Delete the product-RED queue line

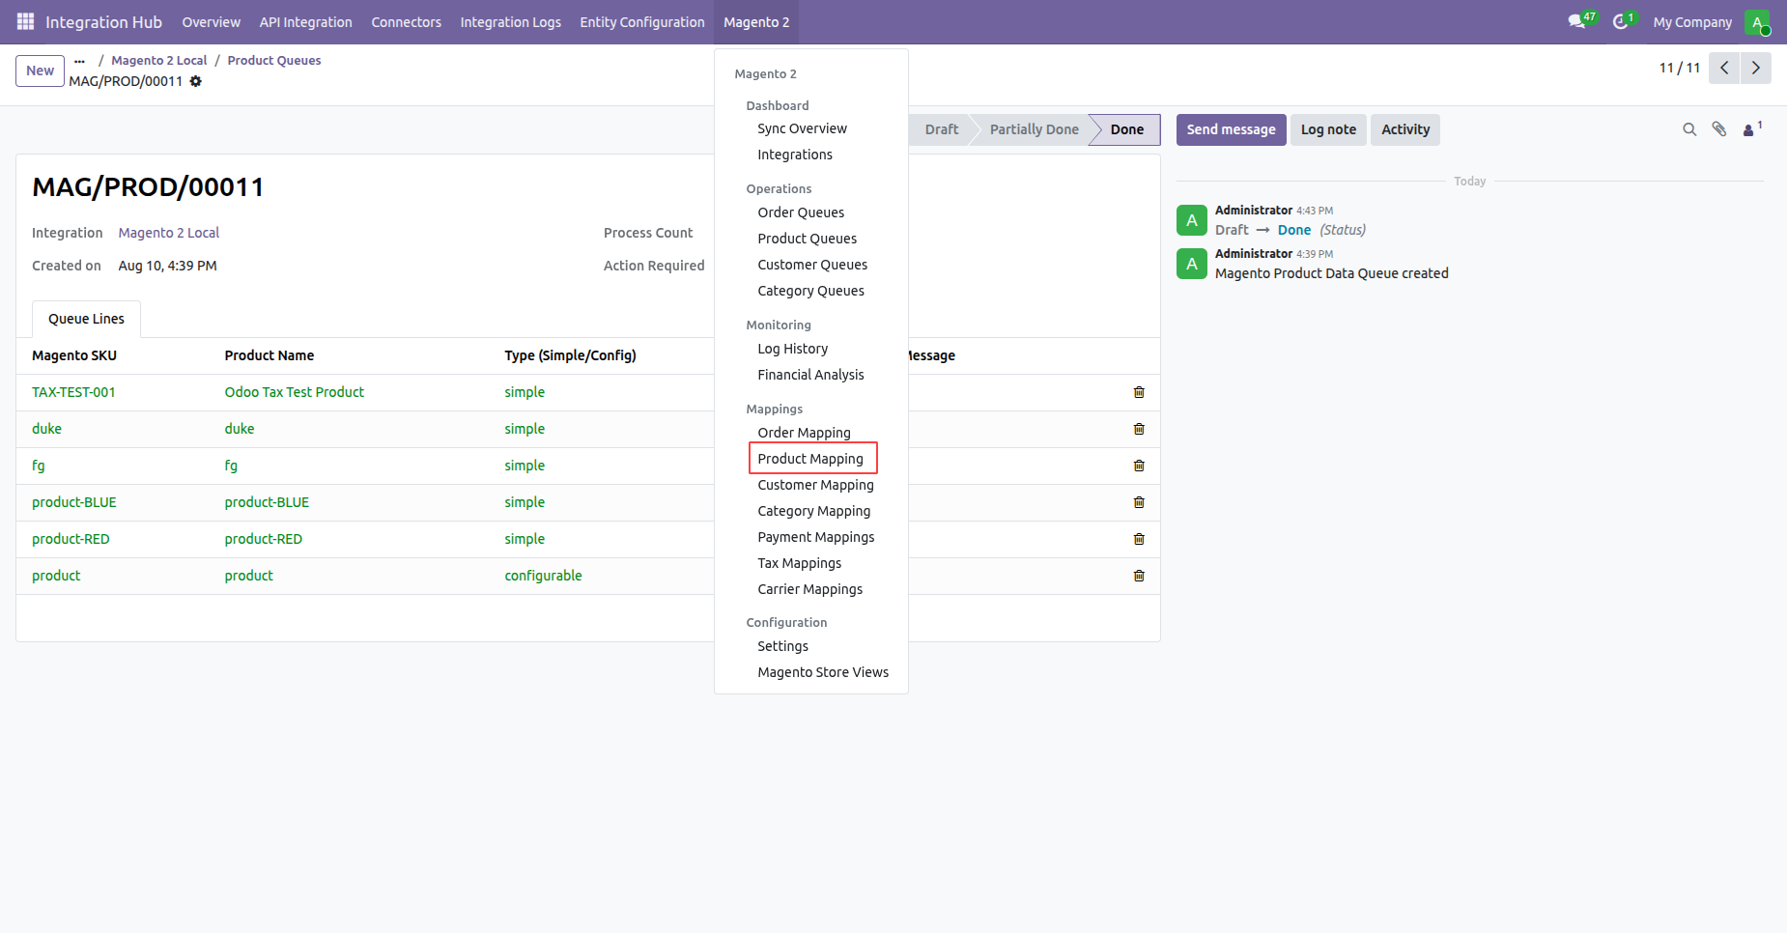click(1139, 539)
